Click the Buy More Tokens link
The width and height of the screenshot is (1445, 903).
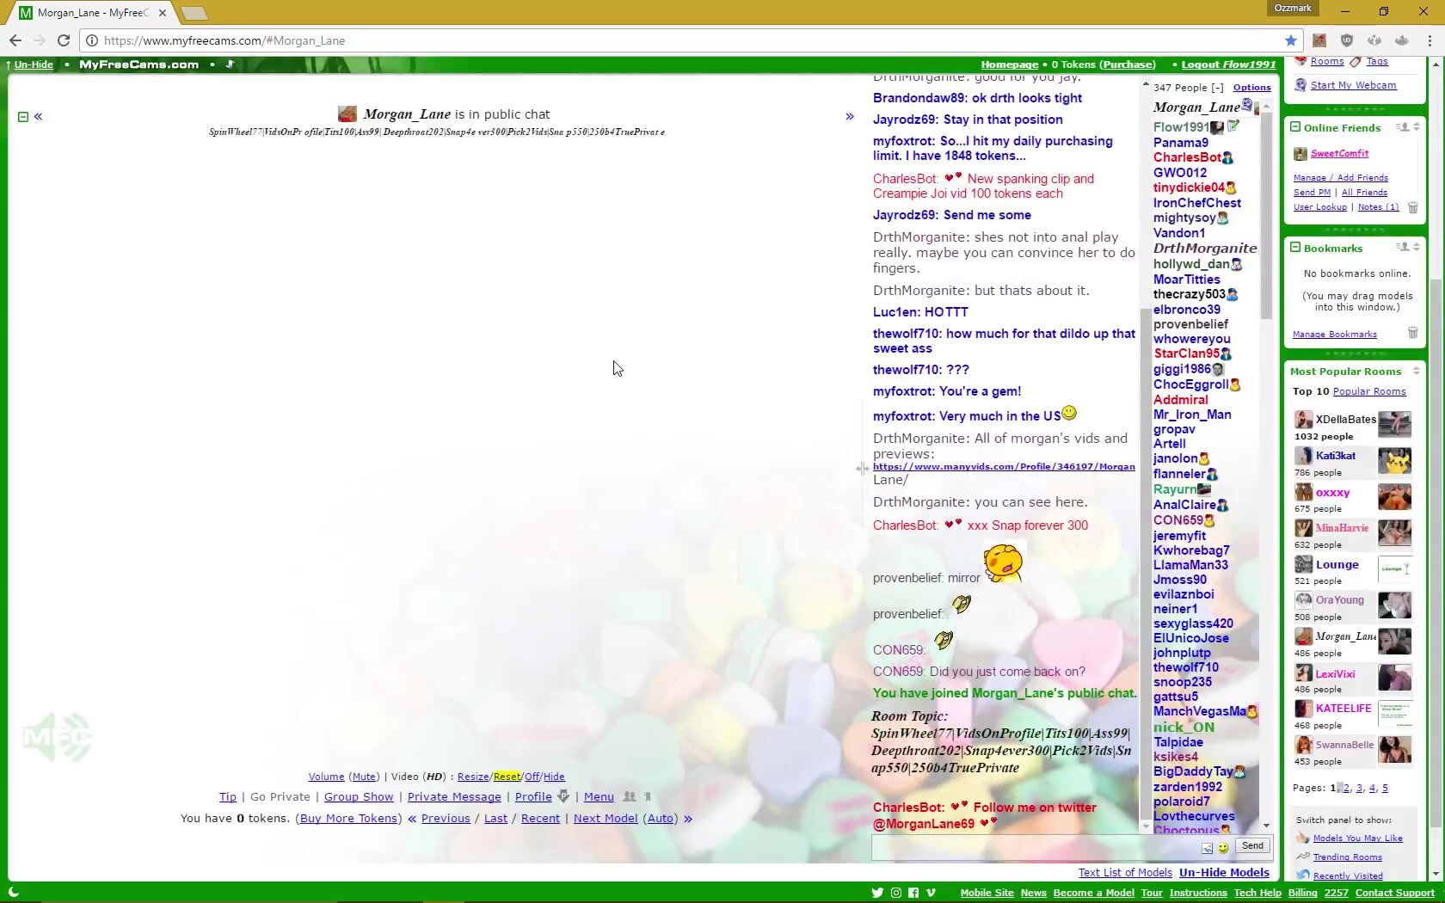(348, 819)
